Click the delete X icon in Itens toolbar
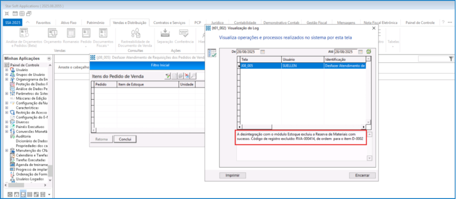Screen dimensions: 456x199 [187, 76]
